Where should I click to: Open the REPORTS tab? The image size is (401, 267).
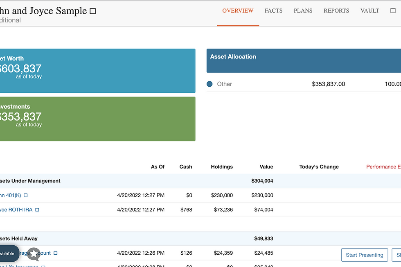pyautogui.click(x=336, y=11)
